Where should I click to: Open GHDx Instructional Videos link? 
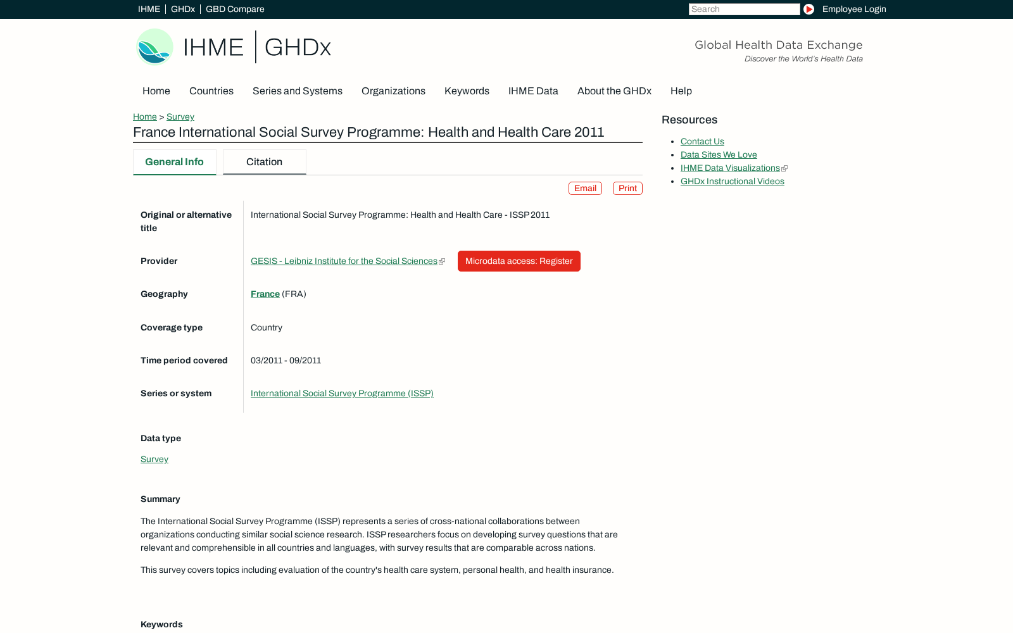pyautogui.click(x=733, y=181)
